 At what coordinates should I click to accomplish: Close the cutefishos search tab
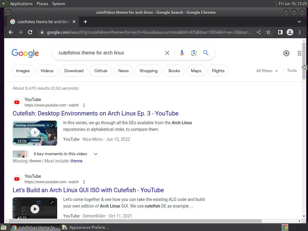tap(74, 22)
